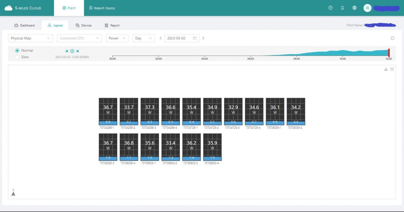
Task: Select solar panel 0-1 showing 33.7 W
Action: (x=129, y=112)
